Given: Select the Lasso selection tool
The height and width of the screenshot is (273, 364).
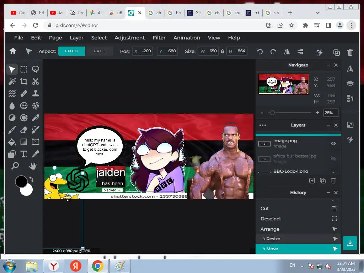Looking at the screenshot, I should pos(36,69).
